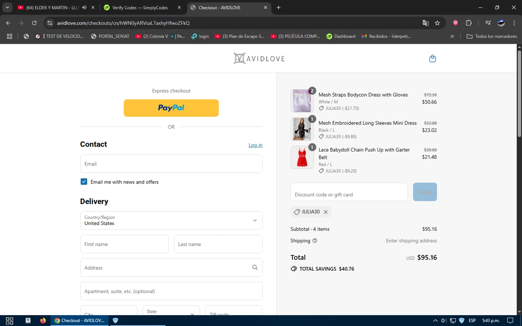Open the Dashboard bookmark
This screenshot has height=326, width=522.
(x=341, y=36)
